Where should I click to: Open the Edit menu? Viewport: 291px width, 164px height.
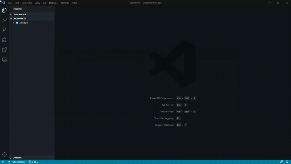[17, 3]
